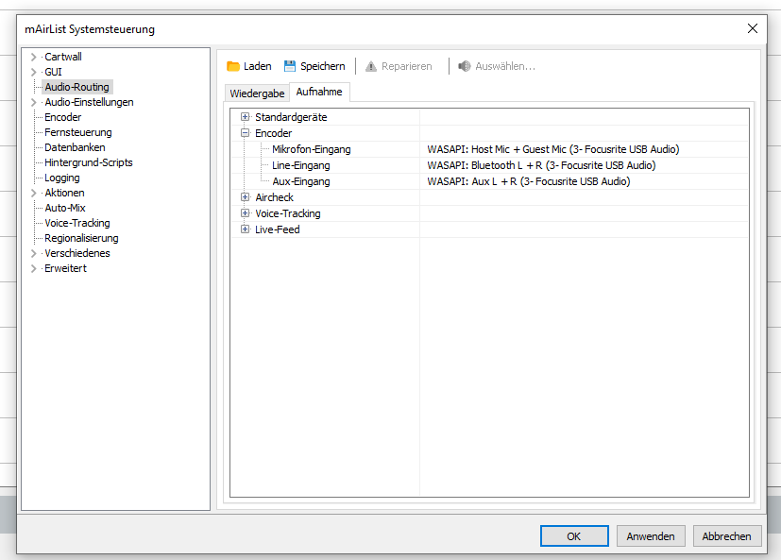Switch to the Wiedergabe tab
Screen dimensions: 781x560
(x=257, y=93)
